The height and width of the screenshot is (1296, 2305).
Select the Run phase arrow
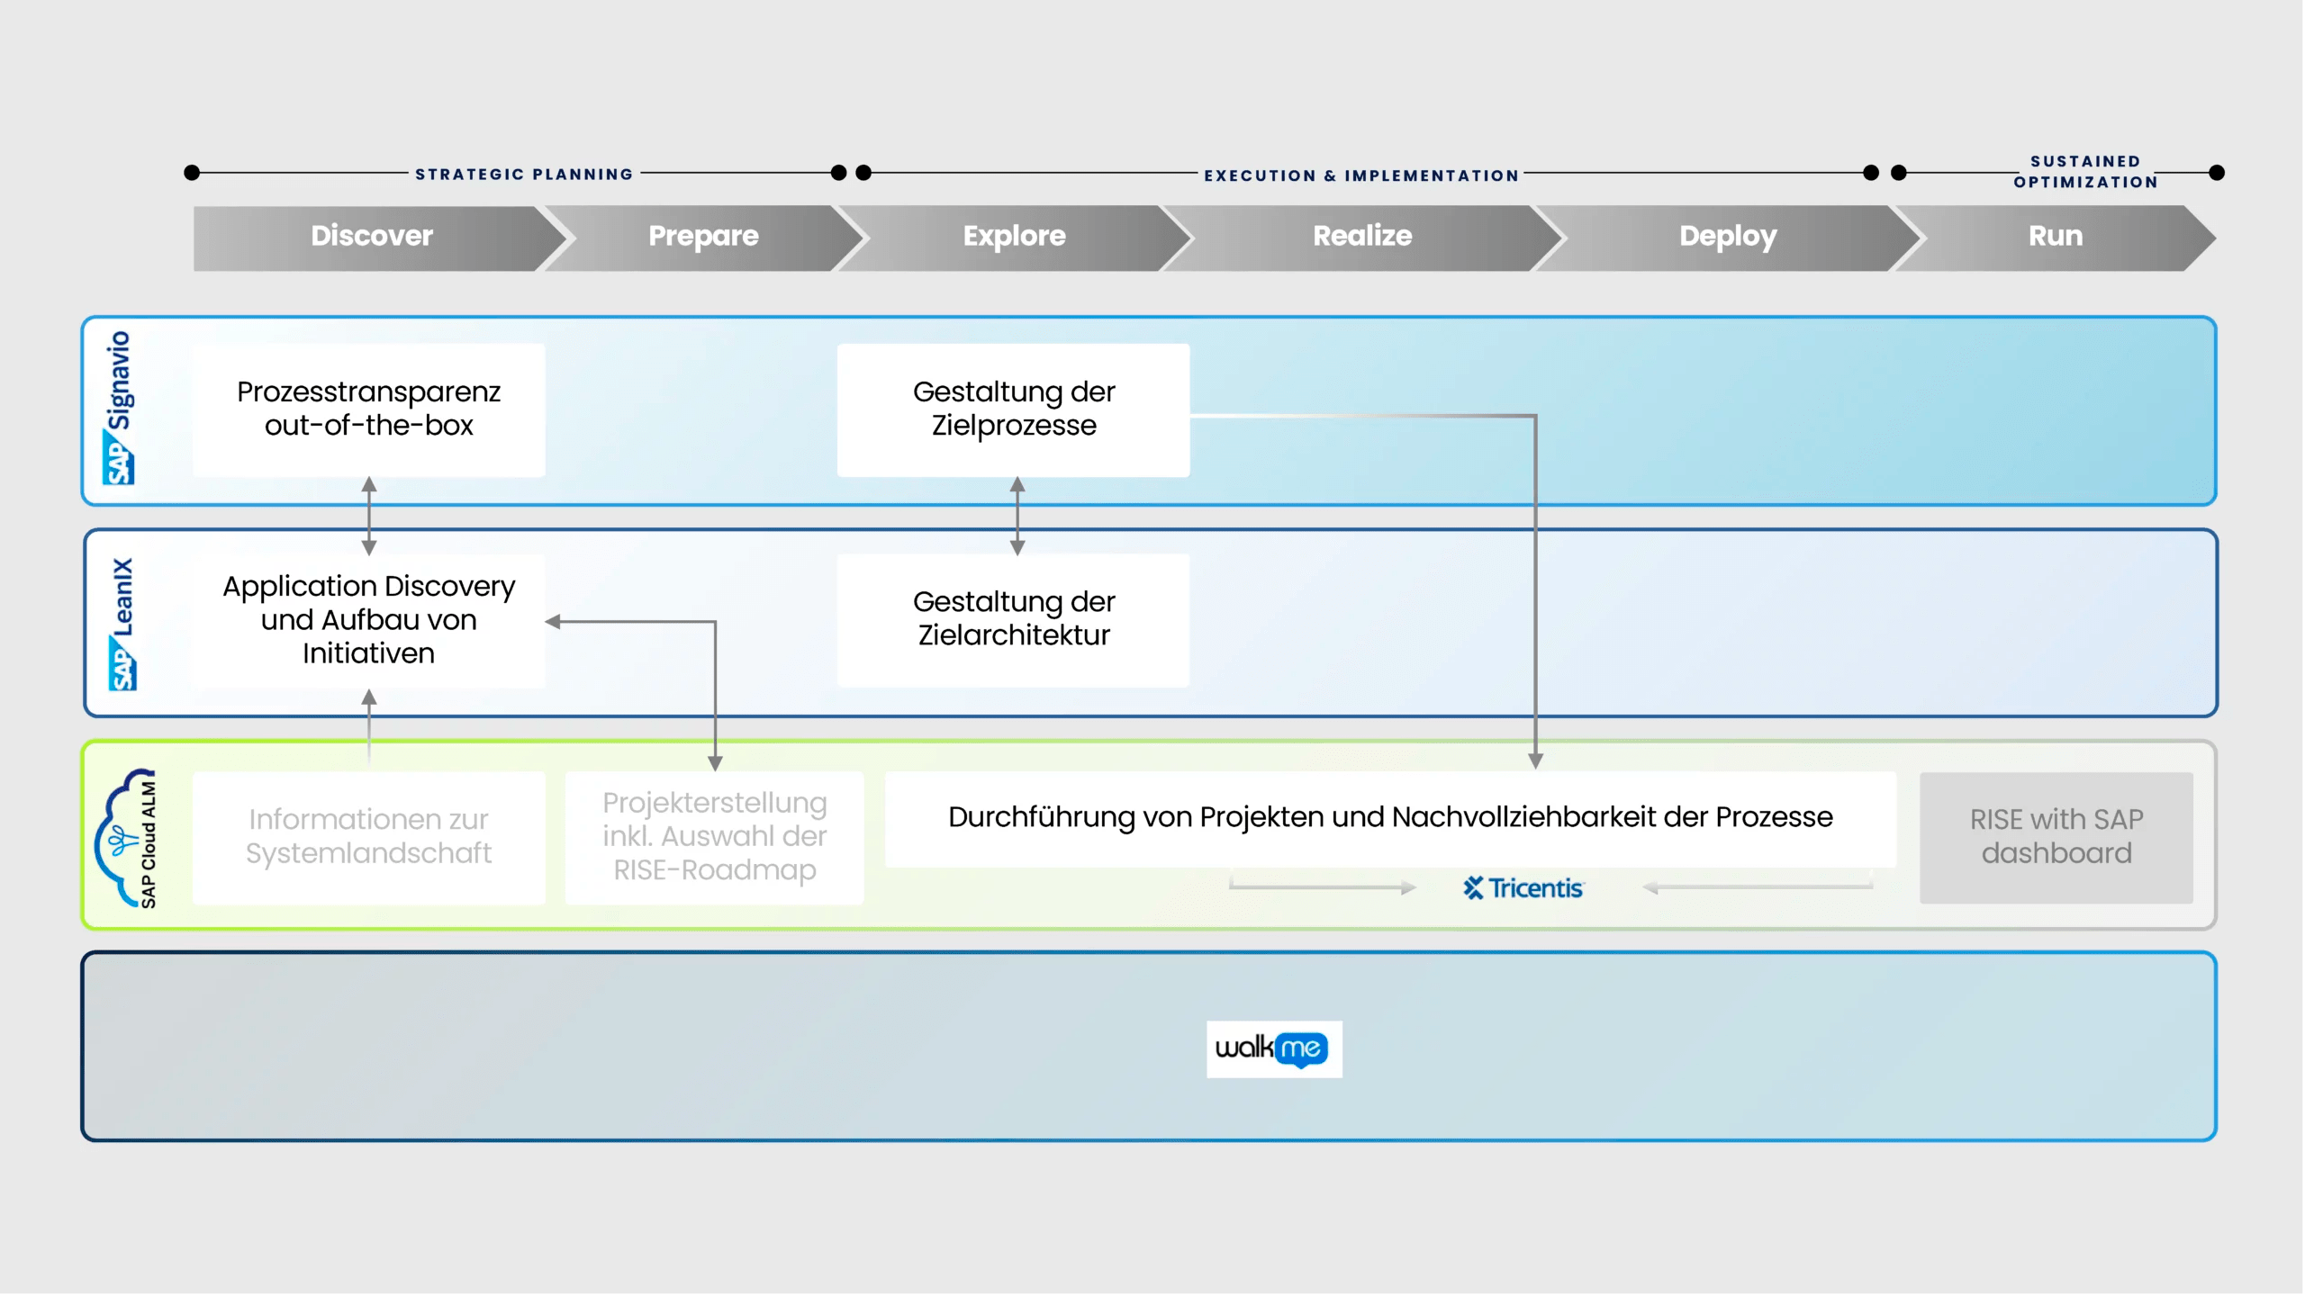[2055, 237]
